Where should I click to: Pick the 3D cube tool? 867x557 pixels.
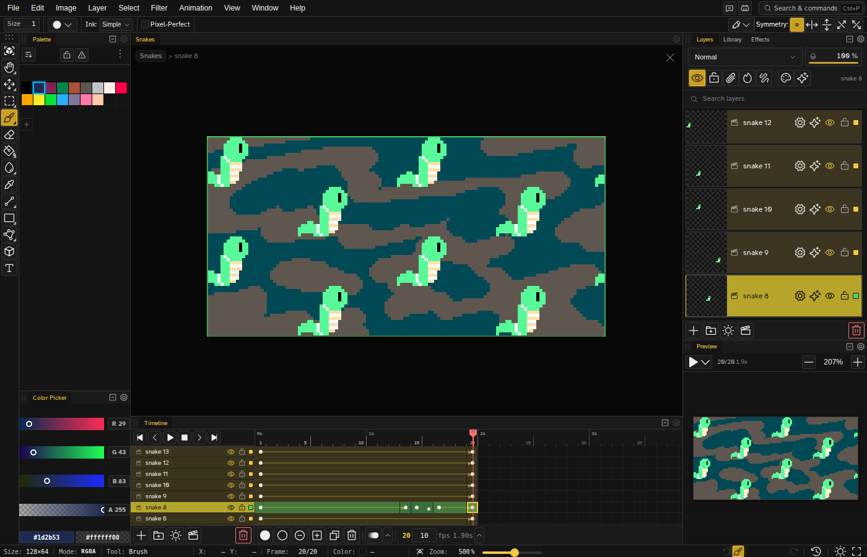click(x=9, y=251)
